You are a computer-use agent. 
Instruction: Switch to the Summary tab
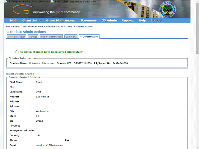(71, 37)
